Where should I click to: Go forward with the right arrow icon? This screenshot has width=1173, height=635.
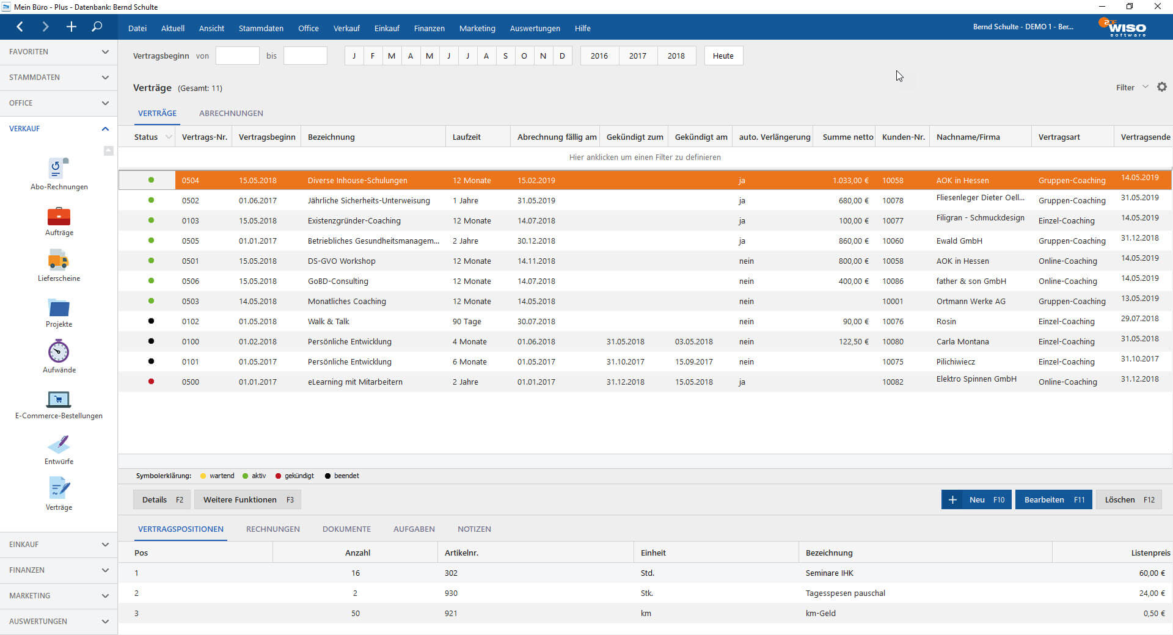pyautogui.click(x=45, y=27)
